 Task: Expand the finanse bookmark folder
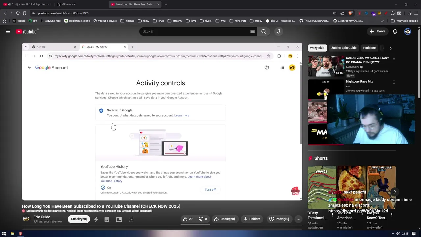click(127, 21)
